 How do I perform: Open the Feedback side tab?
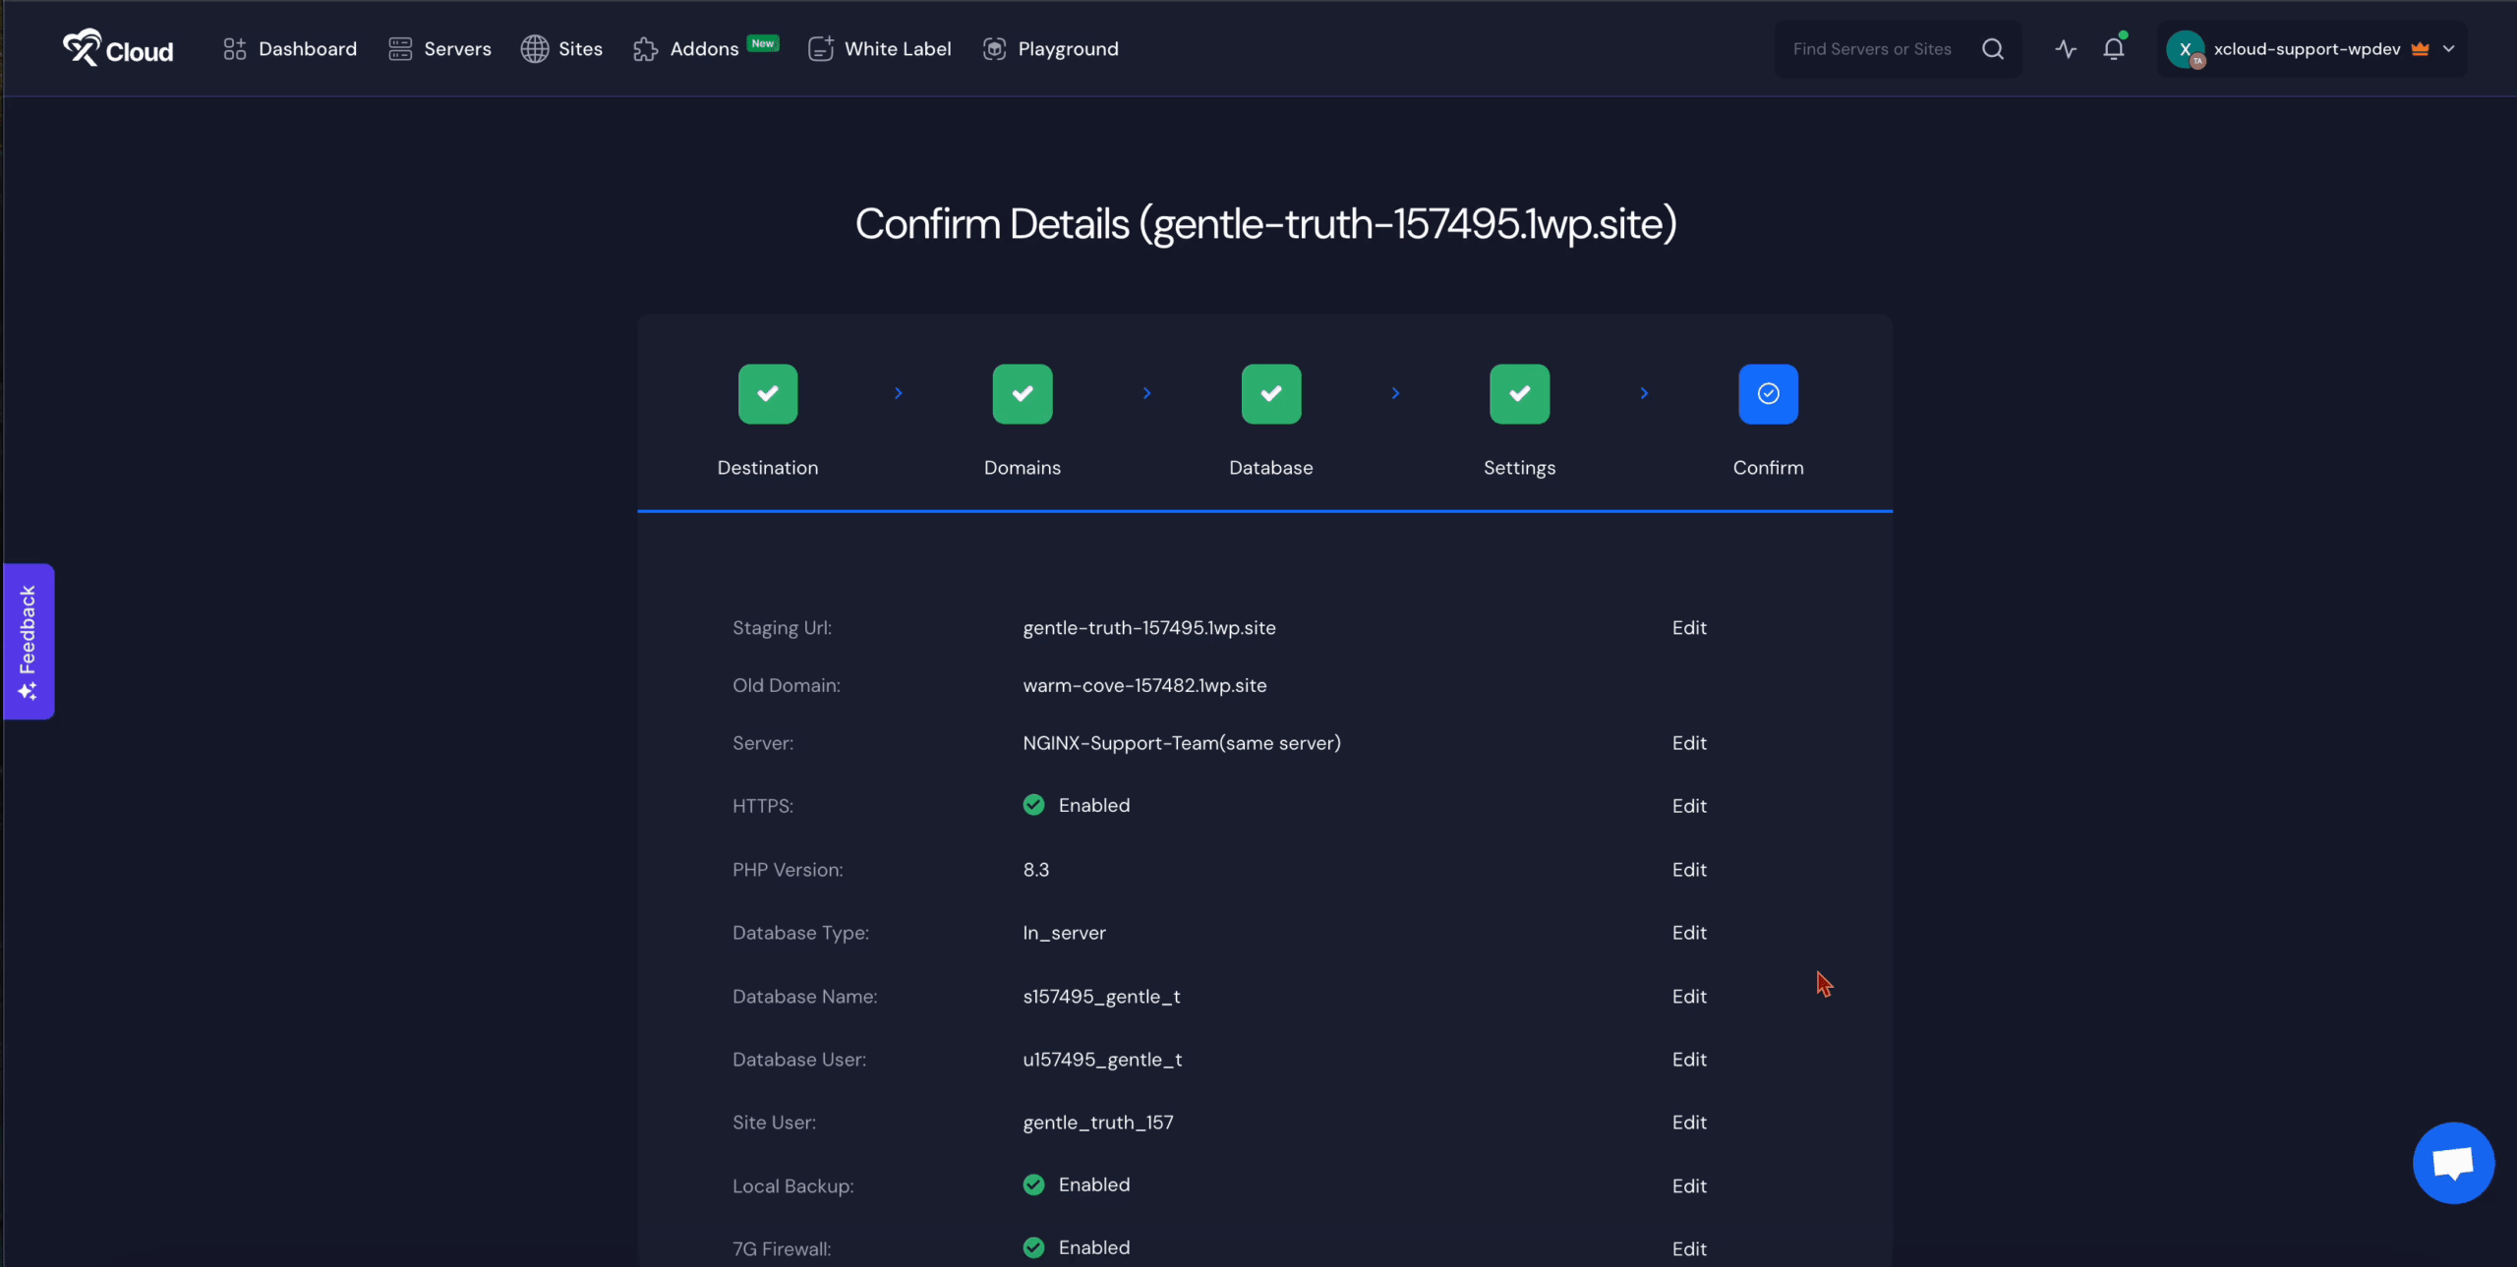pos(28,641)
